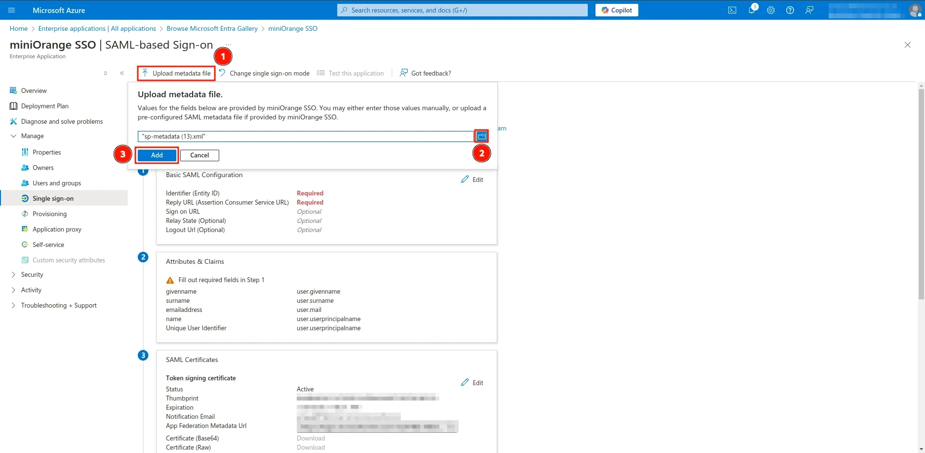Collapse the Manage section
Image resolution: width=925 pixels, height=453 pixels.
13,136
